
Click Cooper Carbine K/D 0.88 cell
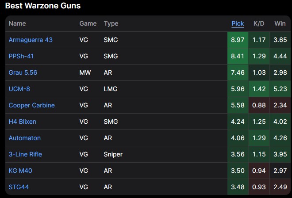point(259,105)
